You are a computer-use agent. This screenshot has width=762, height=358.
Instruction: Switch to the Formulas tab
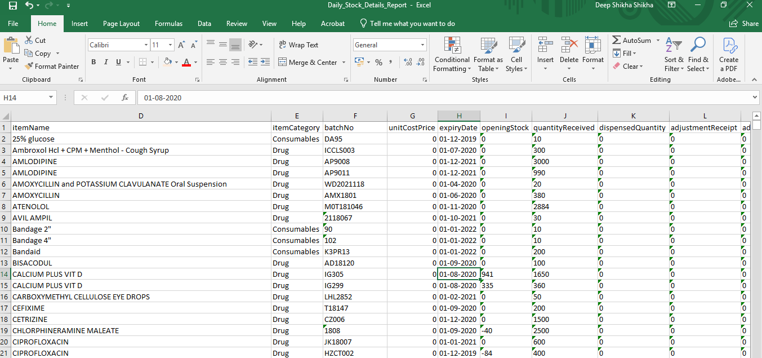pos(168,24)
